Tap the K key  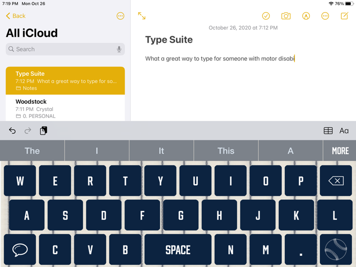tap(296, 215)
